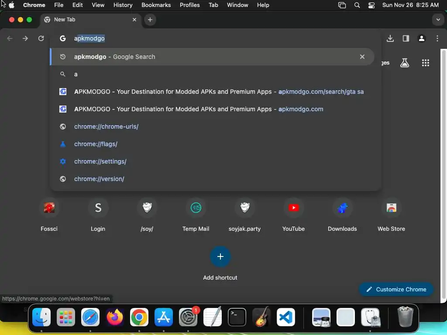This screenshot has height=335, width=447.
Task: Click the date and time display
Action: point(410,5)
